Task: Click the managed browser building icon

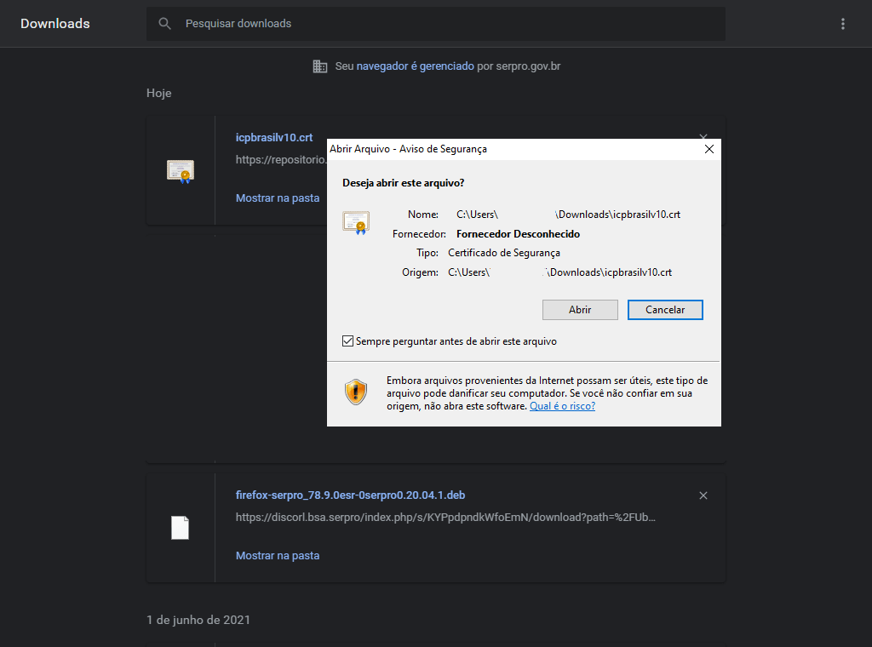Action: 320,66
